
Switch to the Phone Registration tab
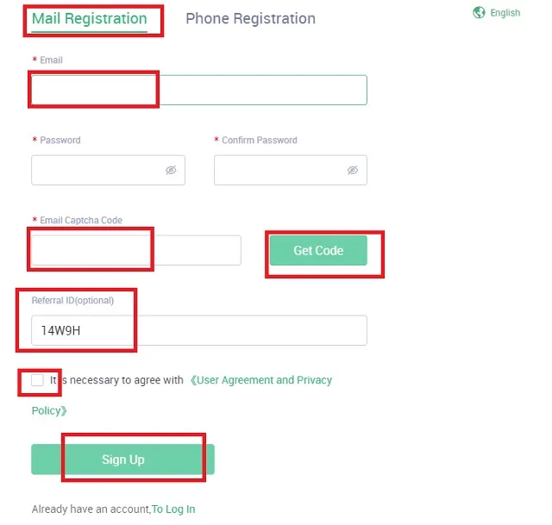tap(250, 18)
